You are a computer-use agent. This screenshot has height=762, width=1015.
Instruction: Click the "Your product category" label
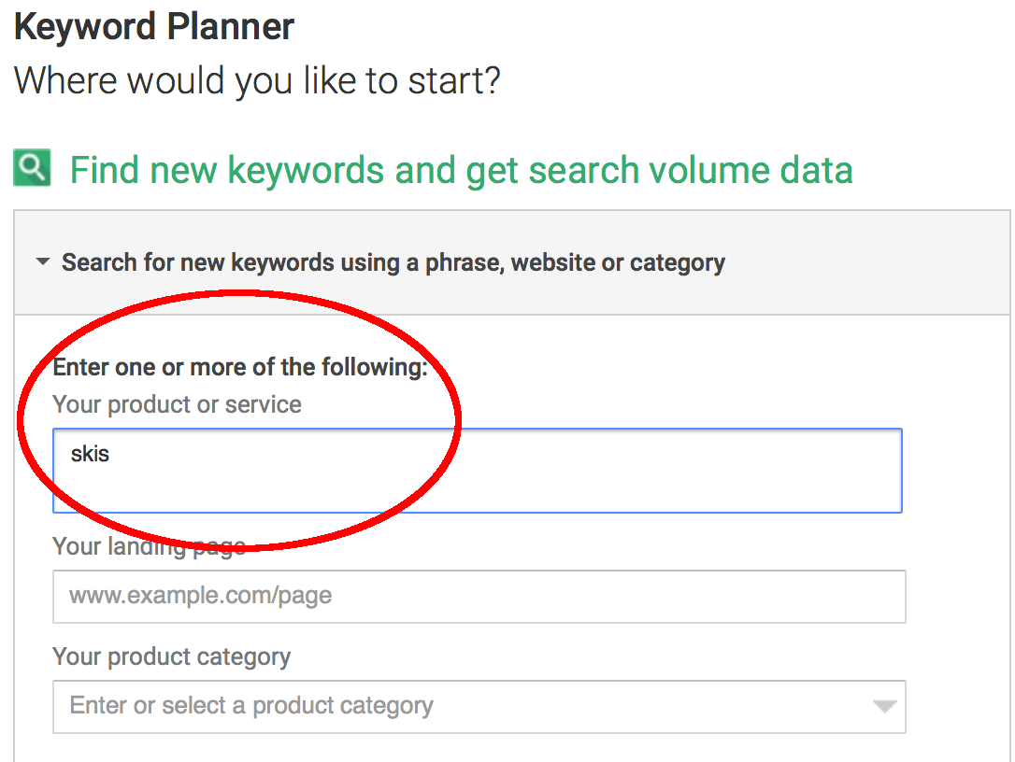pyautogui.click(x=171, y=656)
